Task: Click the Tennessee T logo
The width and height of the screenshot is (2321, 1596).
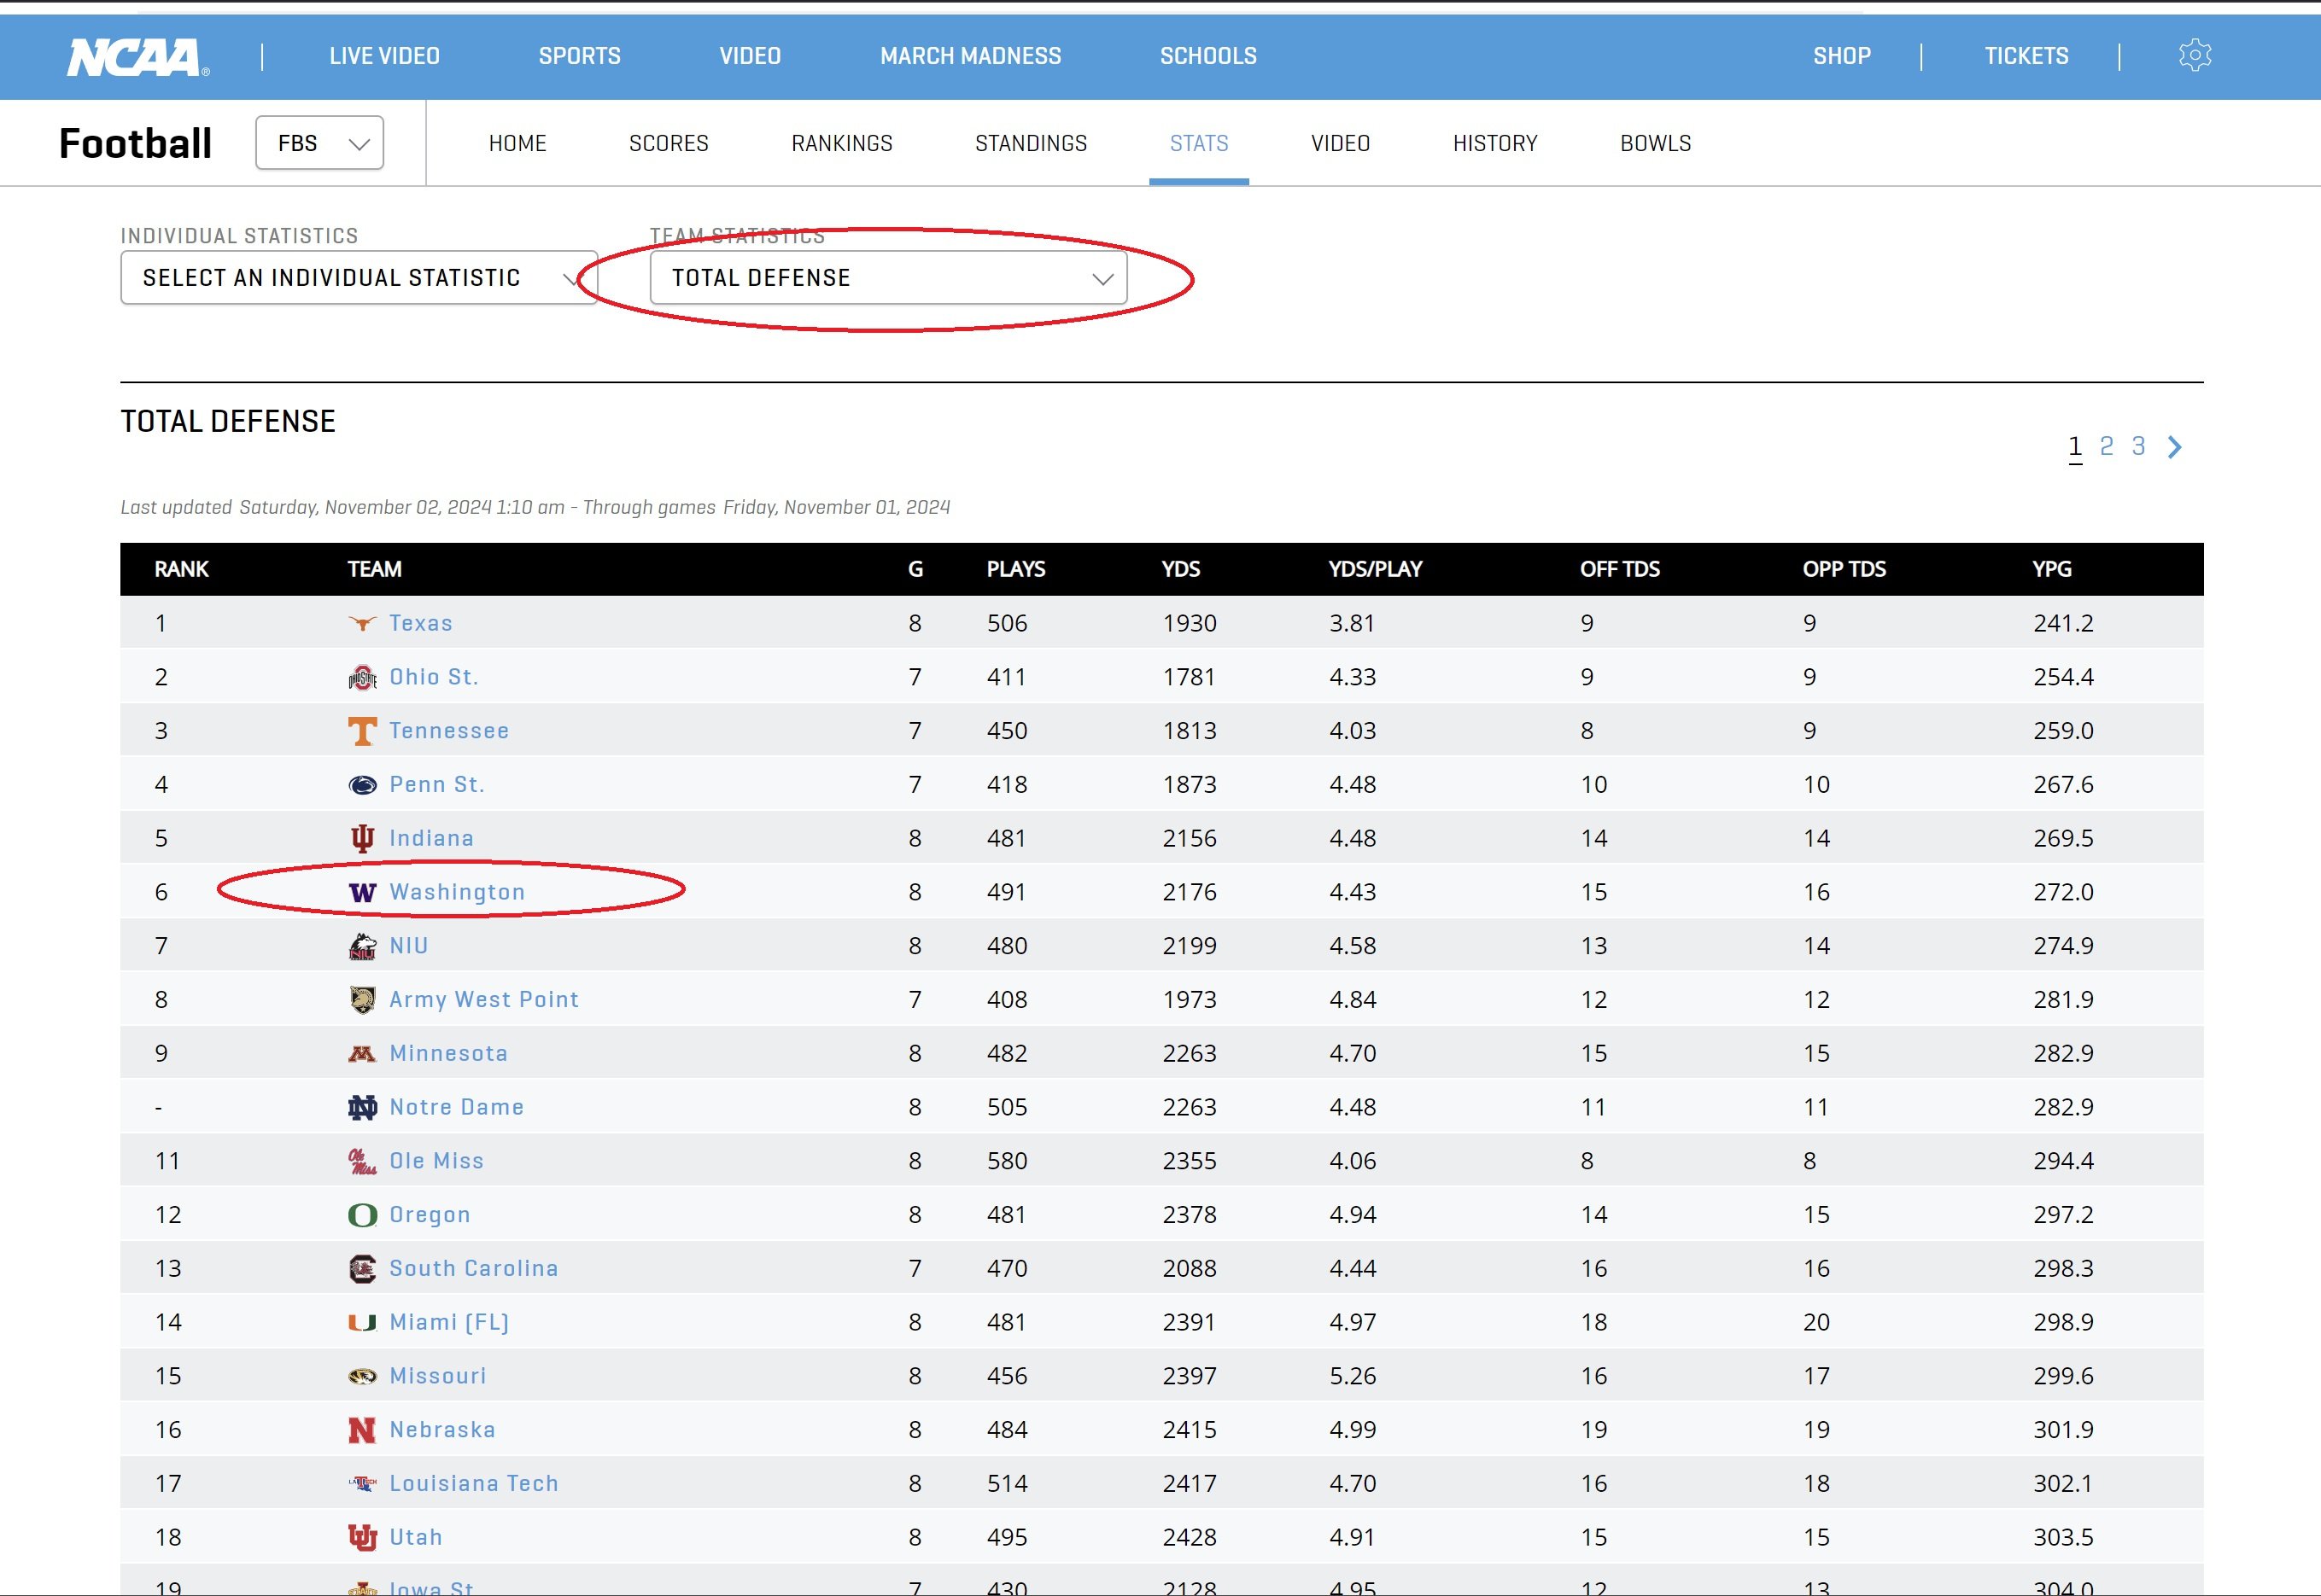Action: click(362, 731)
